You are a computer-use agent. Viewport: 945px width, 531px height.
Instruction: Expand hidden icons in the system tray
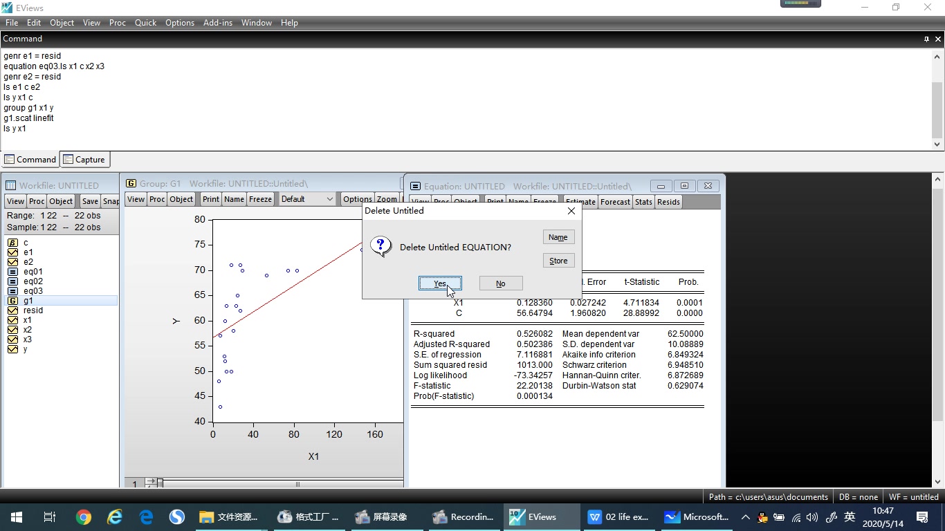(x=746, y=516)
